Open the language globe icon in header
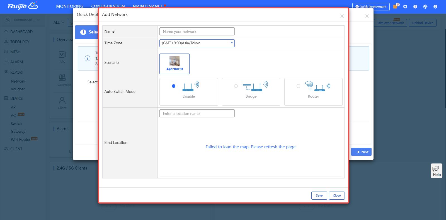The width and height of the screenshot is (446, 220). (x=425, y=7)
